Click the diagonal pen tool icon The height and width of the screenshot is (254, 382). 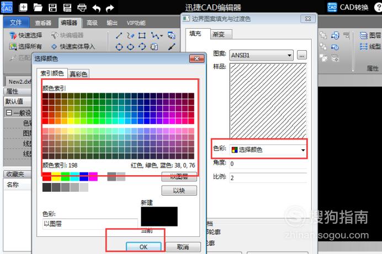(172, 46)
